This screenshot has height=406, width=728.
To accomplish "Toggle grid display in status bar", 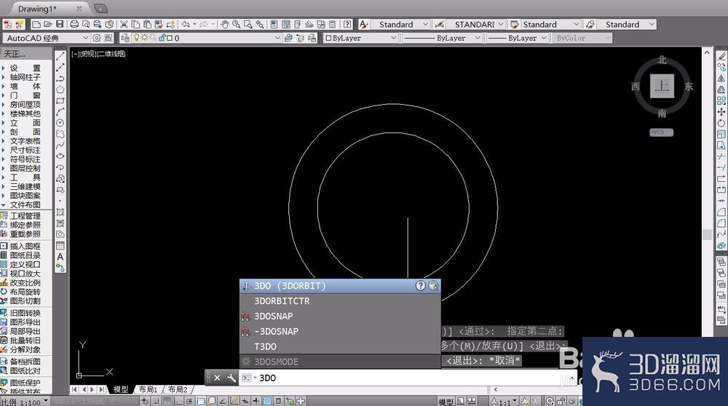I will tap(167, 402).
